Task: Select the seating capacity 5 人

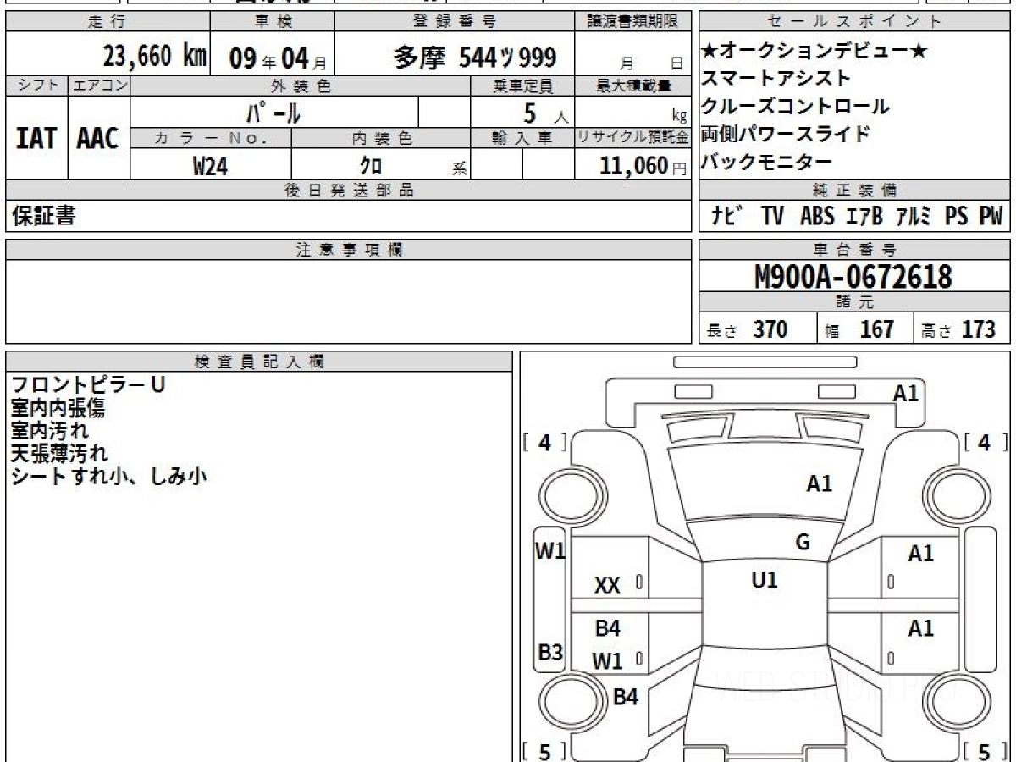Action: click(546, 113)
